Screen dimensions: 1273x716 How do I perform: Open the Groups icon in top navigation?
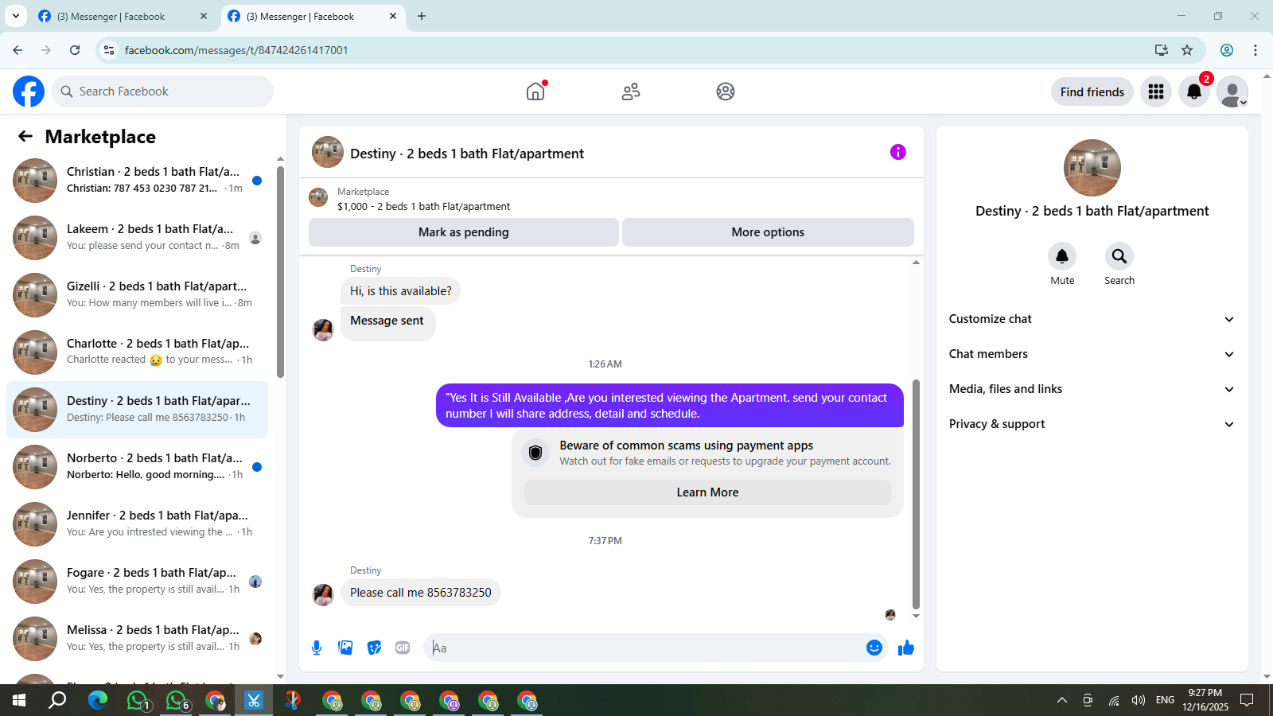(726, 91)
